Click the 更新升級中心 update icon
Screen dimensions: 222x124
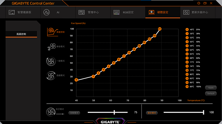(x=186, y=12)
